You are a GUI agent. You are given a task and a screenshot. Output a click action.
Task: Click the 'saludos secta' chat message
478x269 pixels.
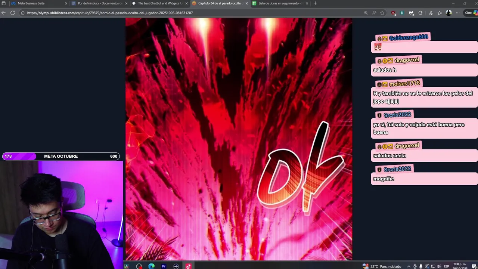pos(424,155)
